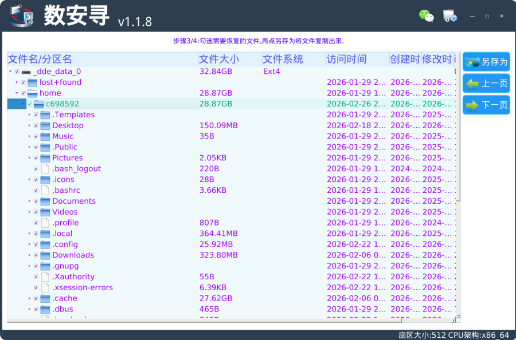Image resolution: width=516 pixels, height=340 pixels.
Task: Click the Downloads folder icon
Action: click(45, 255)
